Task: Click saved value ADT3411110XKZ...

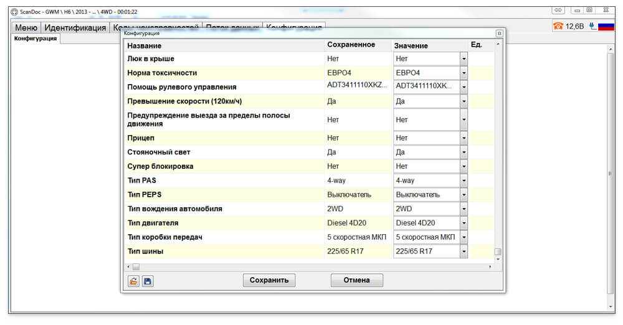Action: click(x=357, y=85)
